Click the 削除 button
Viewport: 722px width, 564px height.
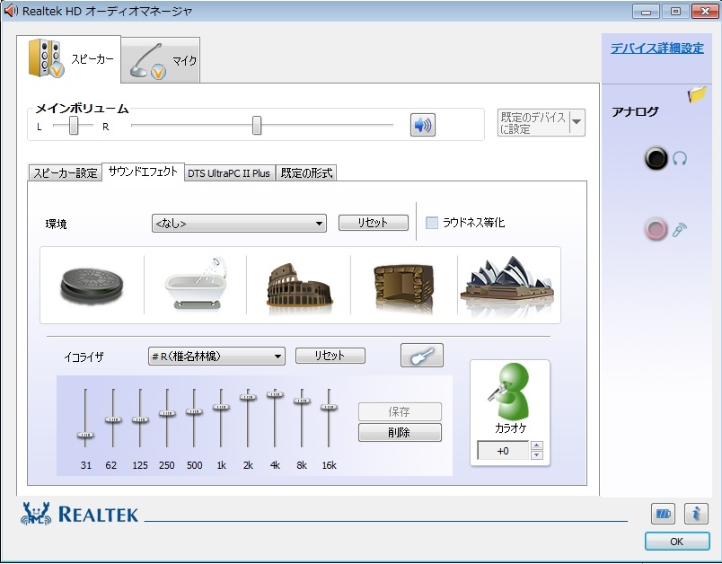[400, 432]
